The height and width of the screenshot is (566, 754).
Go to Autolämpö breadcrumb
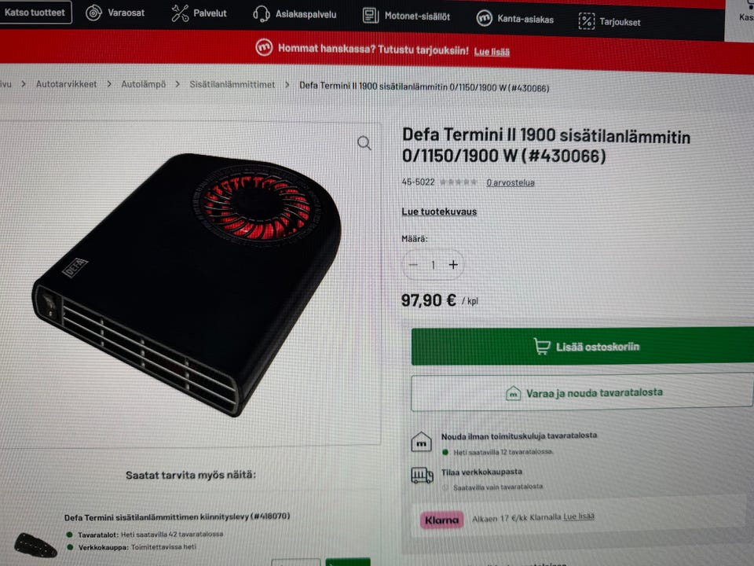[143, 84]
